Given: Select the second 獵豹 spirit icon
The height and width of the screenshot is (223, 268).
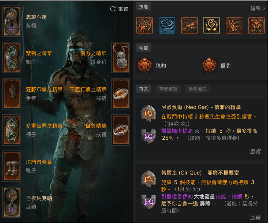Looking at the screenshot, I should coord(209,66).
